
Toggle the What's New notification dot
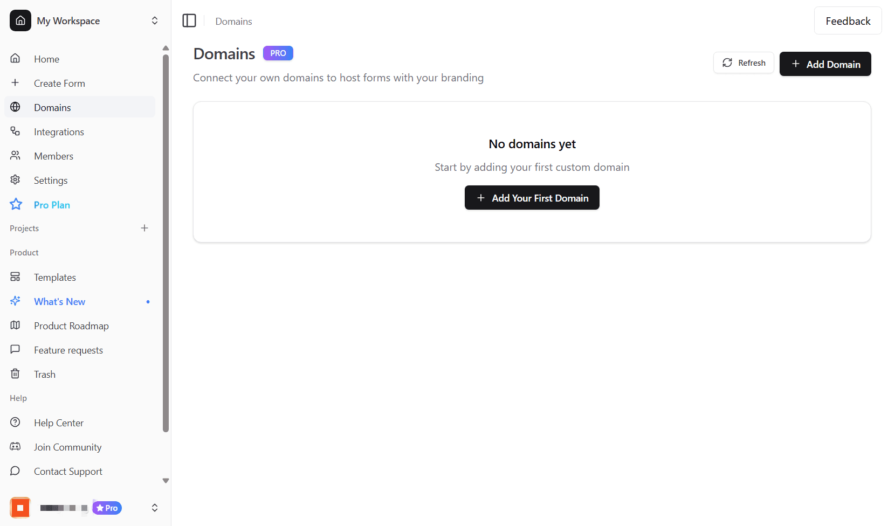point(148,302)
